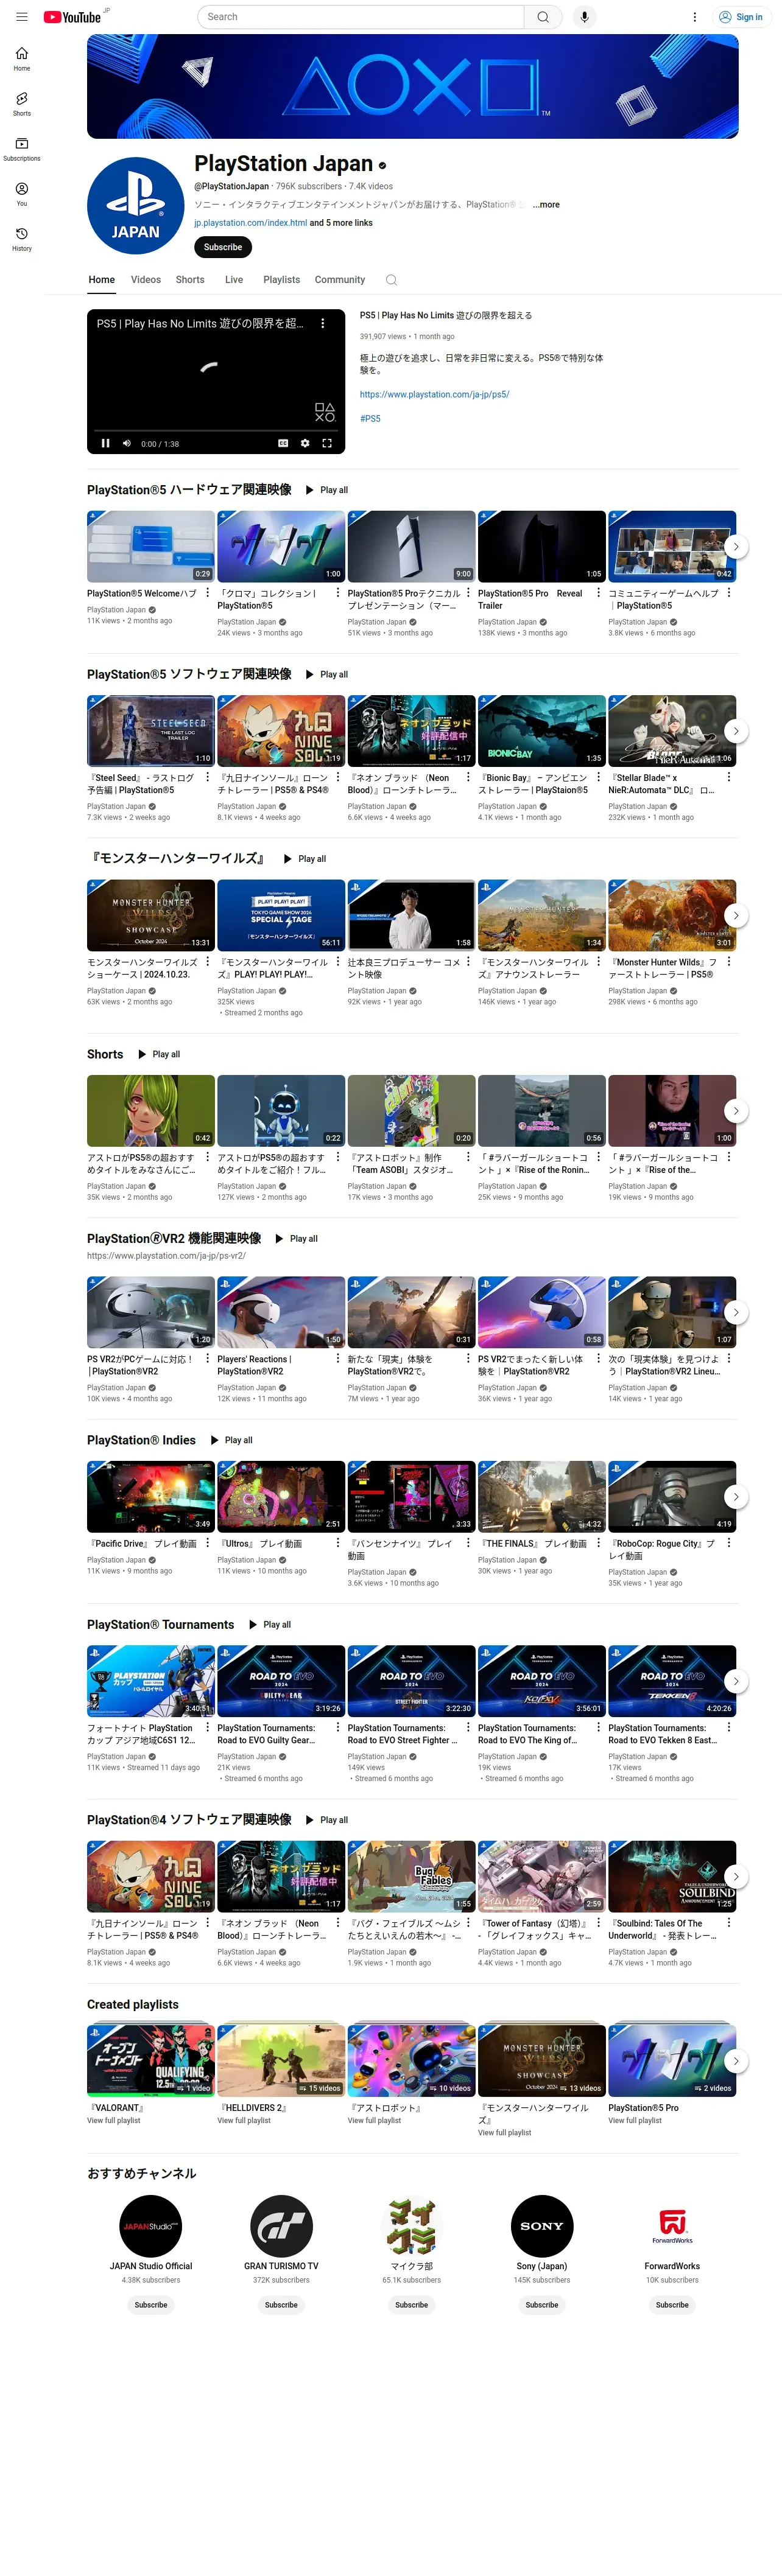782x2576 pixels.
Task: Open the PlayStation Japan channel avatar
Action: [135, 205]
